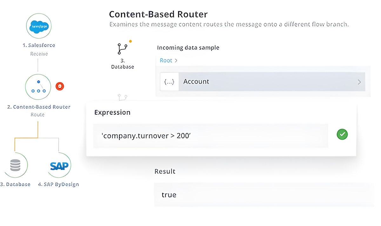
Task: Click the orange status dot by branch icon
Action: (130, 41)
